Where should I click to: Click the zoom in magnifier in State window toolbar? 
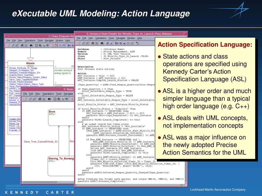(59, 99)
